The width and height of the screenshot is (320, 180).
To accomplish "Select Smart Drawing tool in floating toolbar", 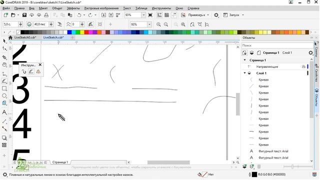I will [38, 71].
